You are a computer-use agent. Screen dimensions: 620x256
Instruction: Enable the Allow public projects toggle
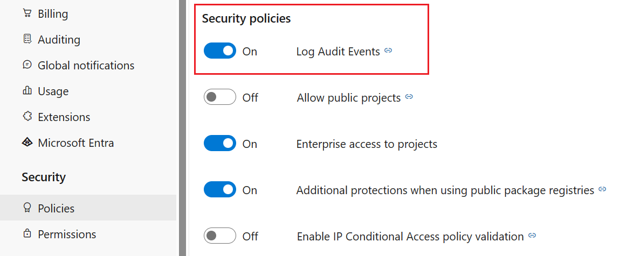pos(220,97)
